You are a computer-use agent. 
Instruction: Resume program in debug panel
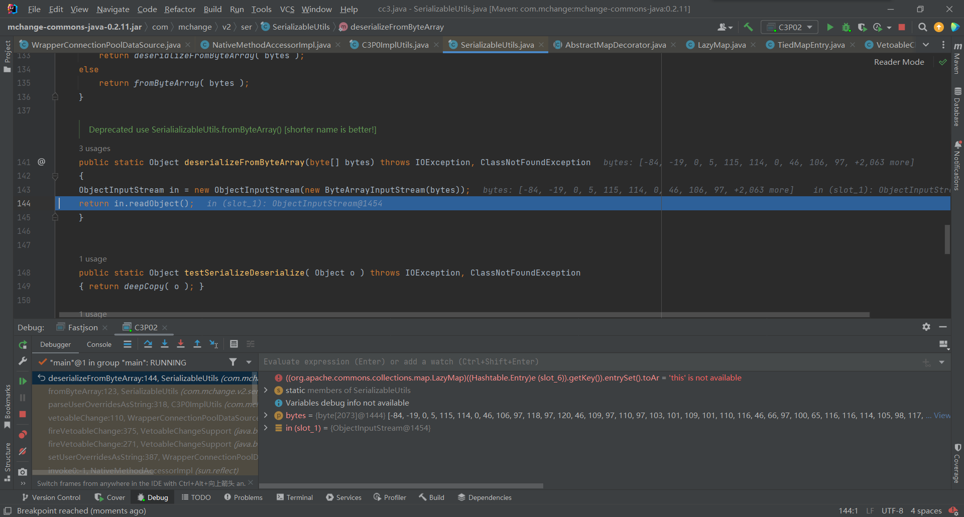point(23,381)
